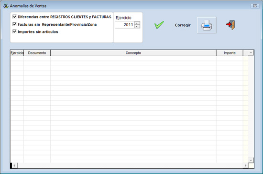Decrease Ejercicio year with down spinner arrow
Screen dimensions: 263x174
137,26
